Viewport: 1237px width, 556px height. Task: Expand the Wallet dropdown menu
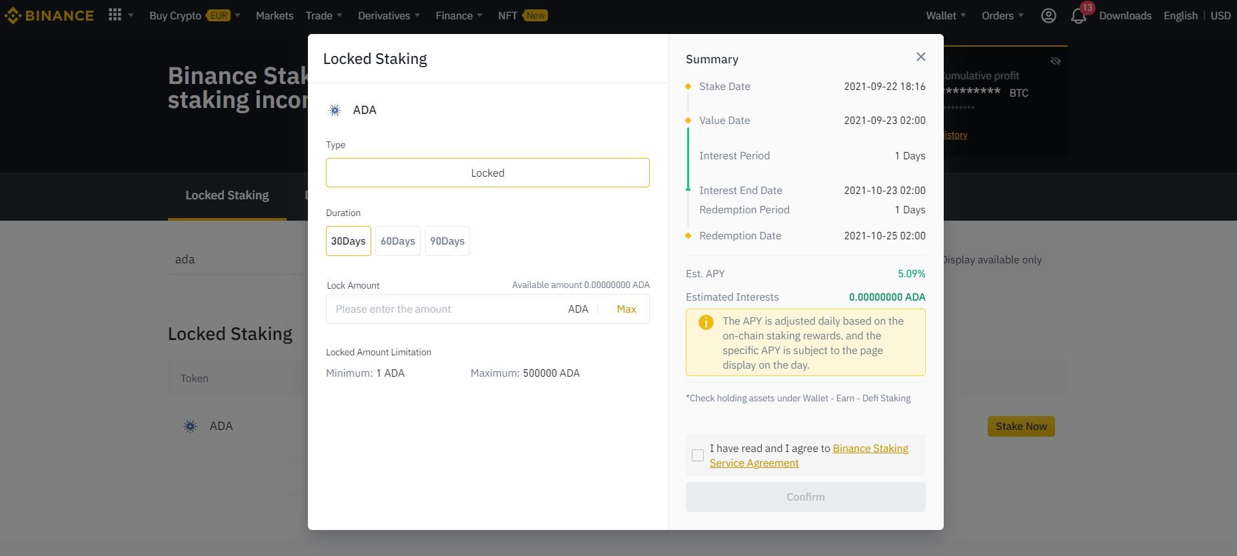(945, 15)
